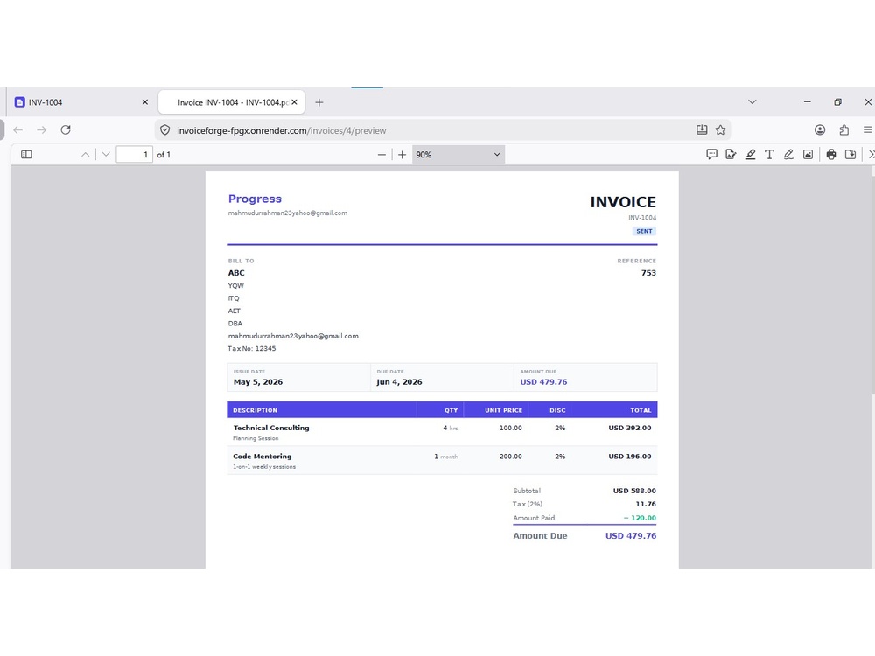
Task: Bookmark this page with the star
Action: 720,130
